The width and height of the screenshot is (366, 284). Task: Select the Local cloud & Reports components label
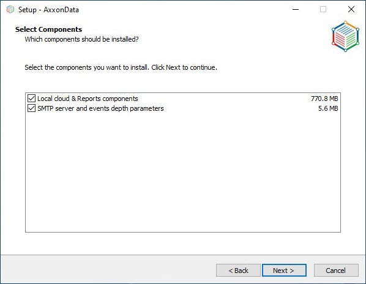pos(88,99)
